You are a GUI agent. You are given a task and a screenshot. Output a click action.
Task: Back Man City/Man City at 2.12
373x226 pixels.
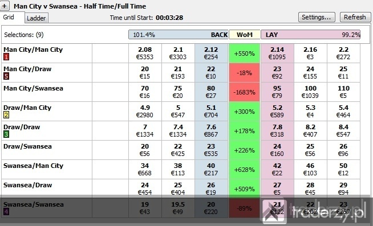pyautogui.click(x=211, y=53)
